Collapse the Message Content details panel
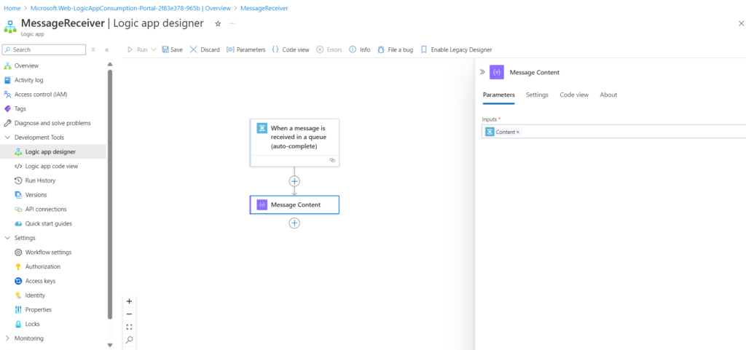This screenshot has height=350, width=746. [x=482, y=72]
